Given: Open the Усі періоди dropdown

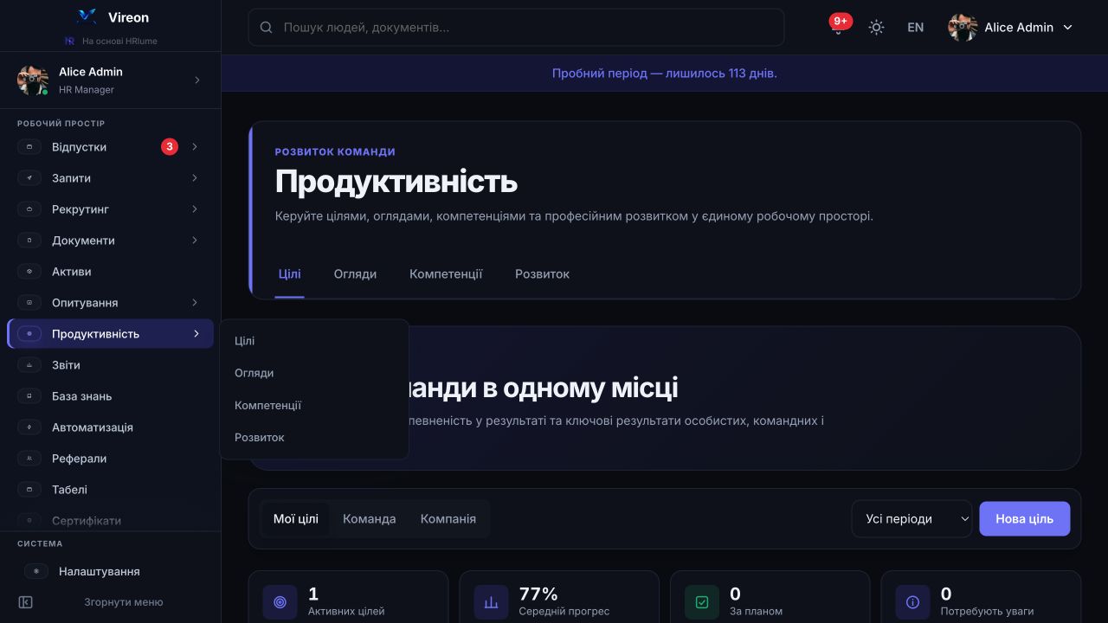Looking at the screenshot, I should coord(912,519).
